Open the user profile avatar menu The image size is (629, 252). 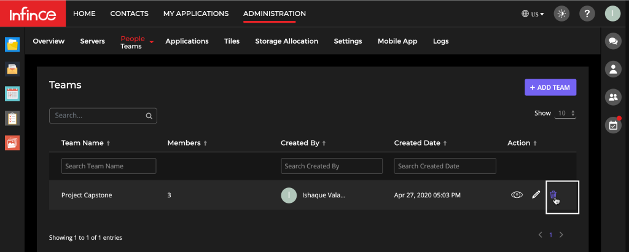point(612,14)
